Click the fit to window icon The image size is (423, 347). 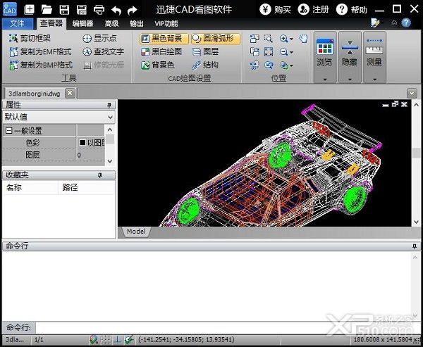pos(268,51)
